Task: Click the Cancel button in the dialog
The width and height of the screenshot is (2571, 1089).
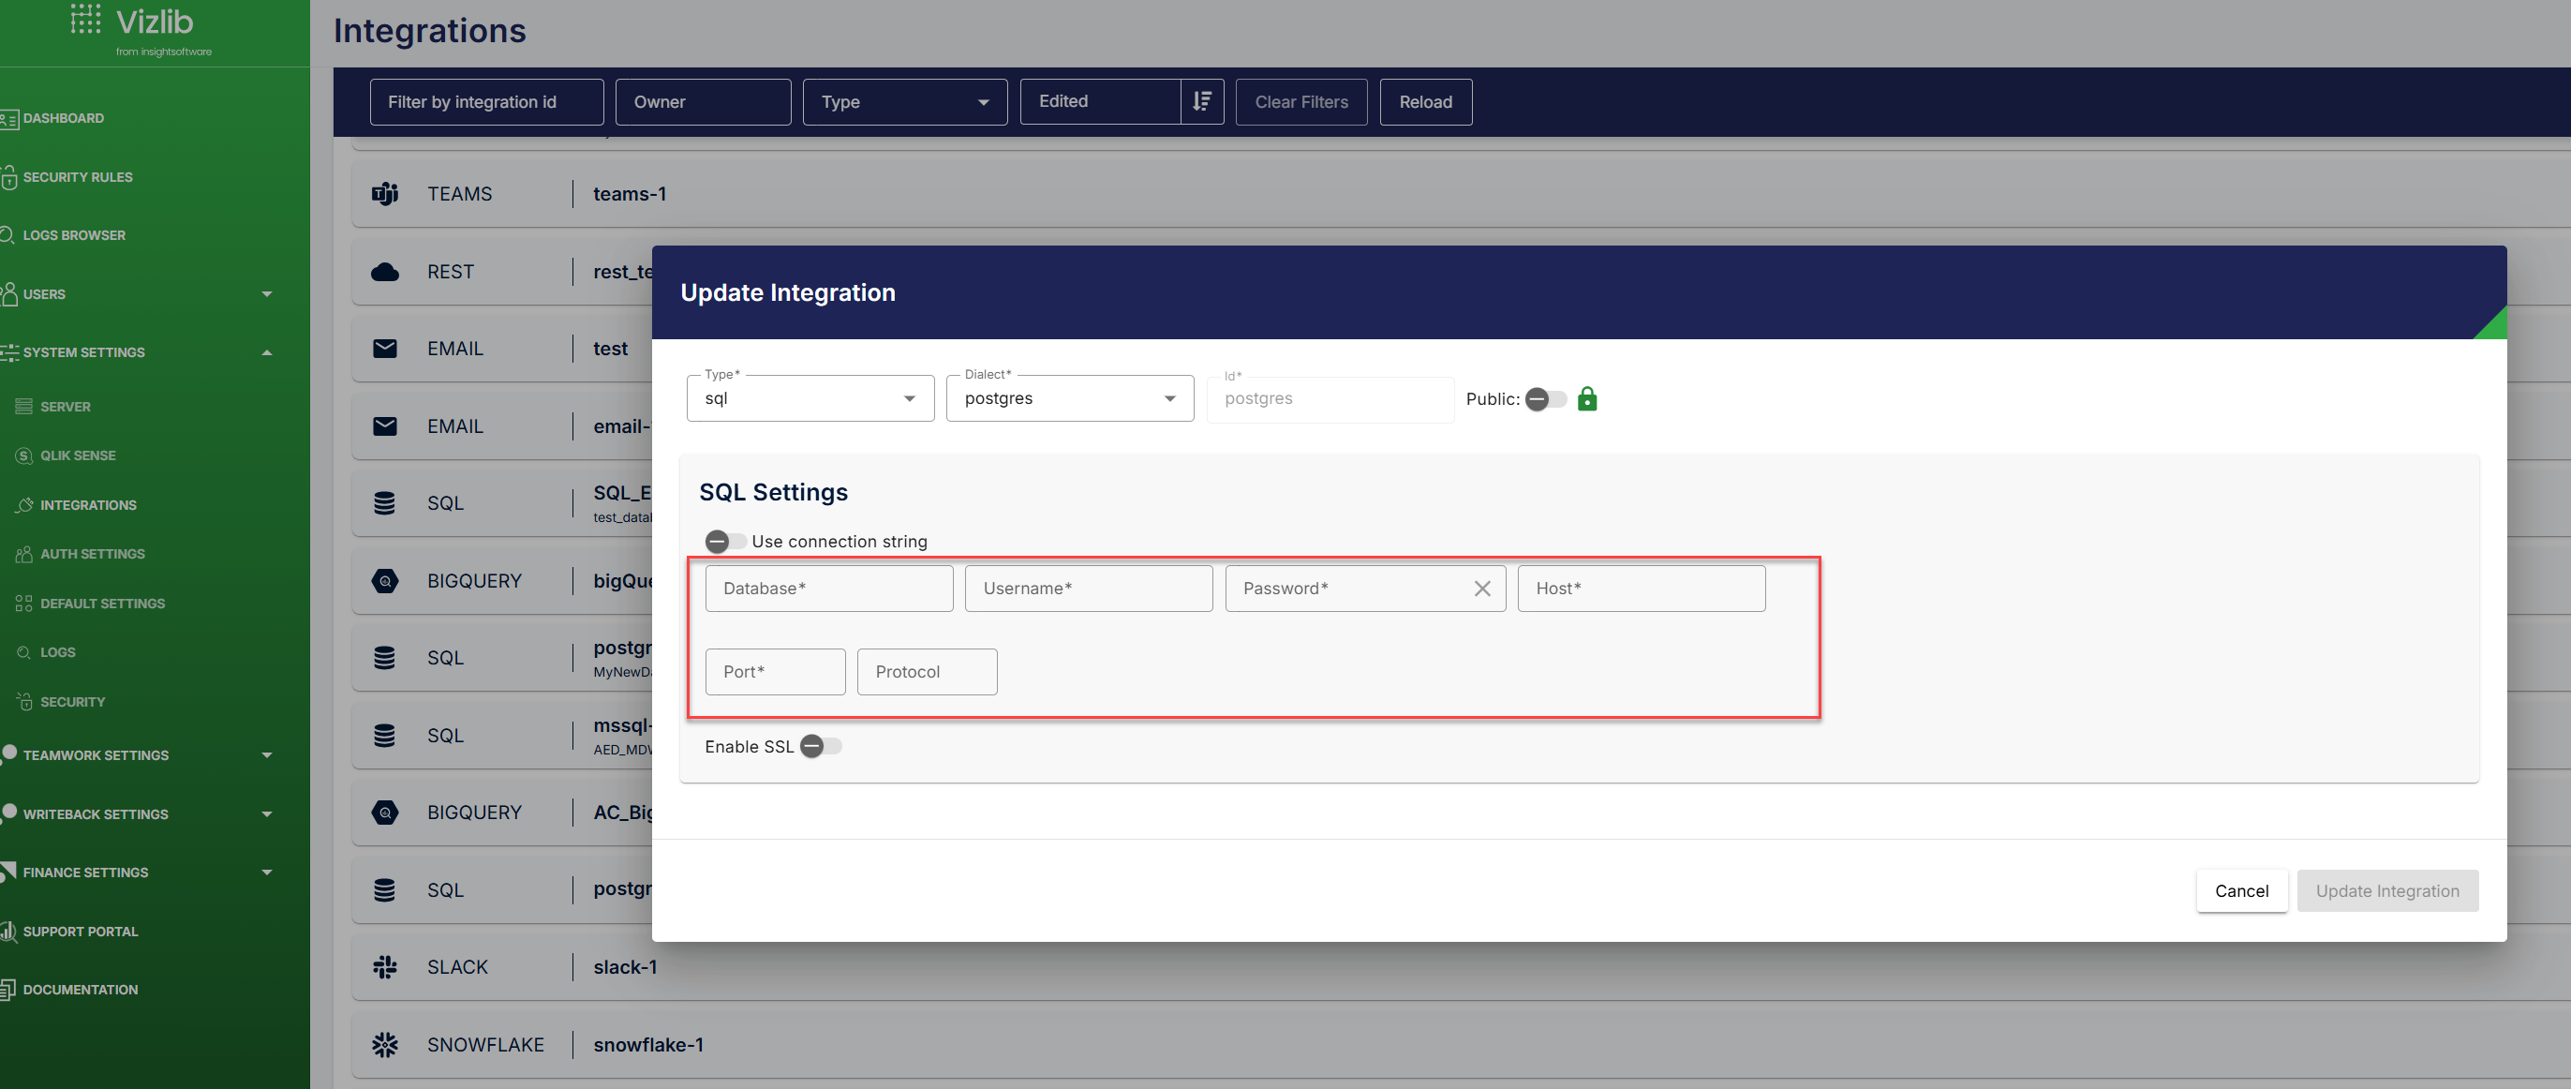Action: (2241, 891)
